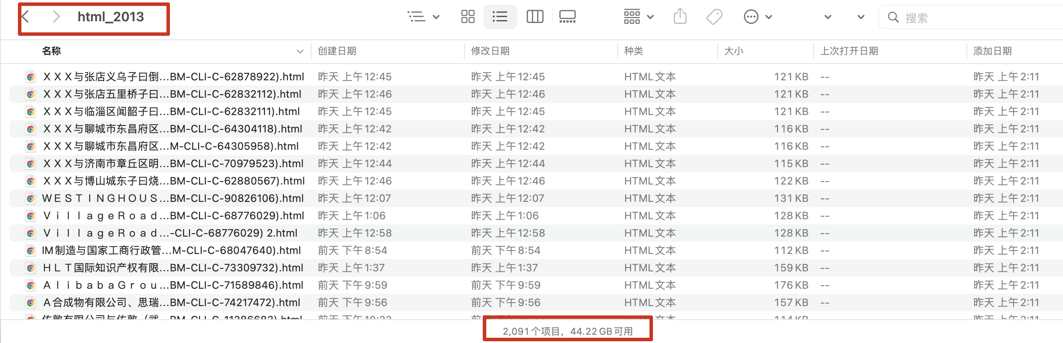Click Chrome icon of AlibabaGrou html file
The image size is (1063, 343).
(30, 286)
